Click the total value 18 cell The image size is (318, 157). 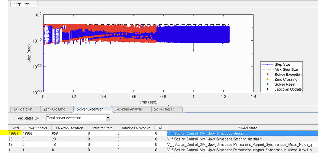point(15,145)
